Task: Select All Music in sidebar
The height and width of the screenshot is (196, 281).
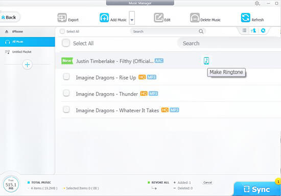Action: 28,42
